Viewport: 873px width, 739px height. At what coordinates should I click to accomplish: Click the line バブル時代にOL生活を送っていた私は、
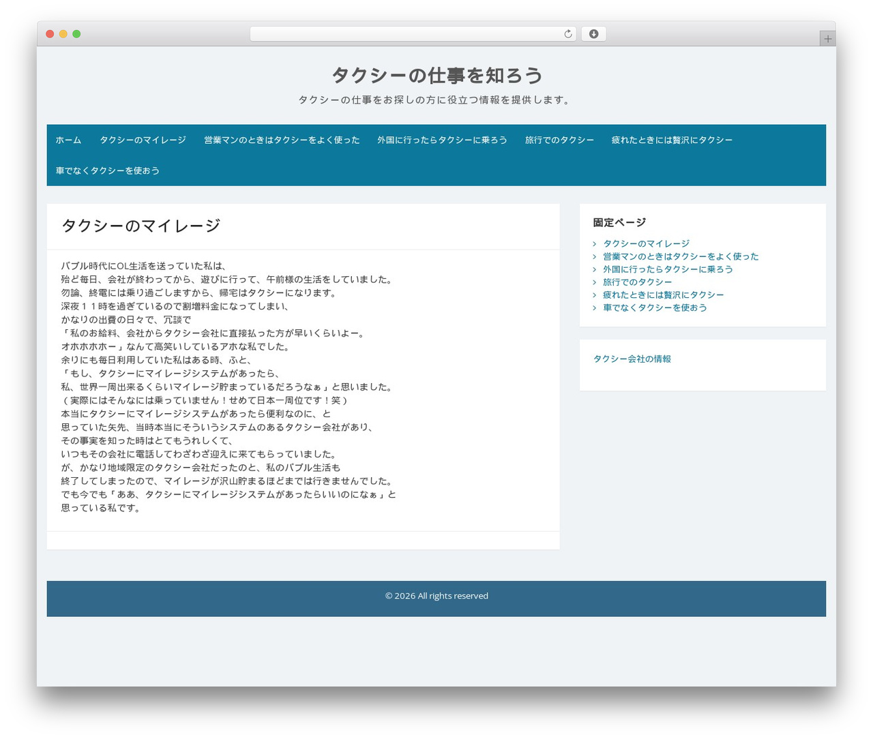(x=143, y=266)
